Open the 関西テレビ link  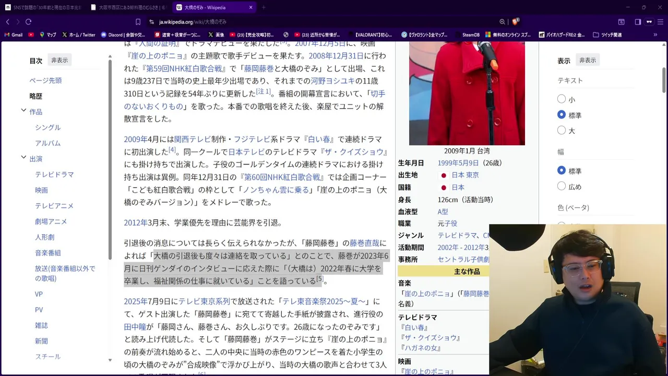193,139
